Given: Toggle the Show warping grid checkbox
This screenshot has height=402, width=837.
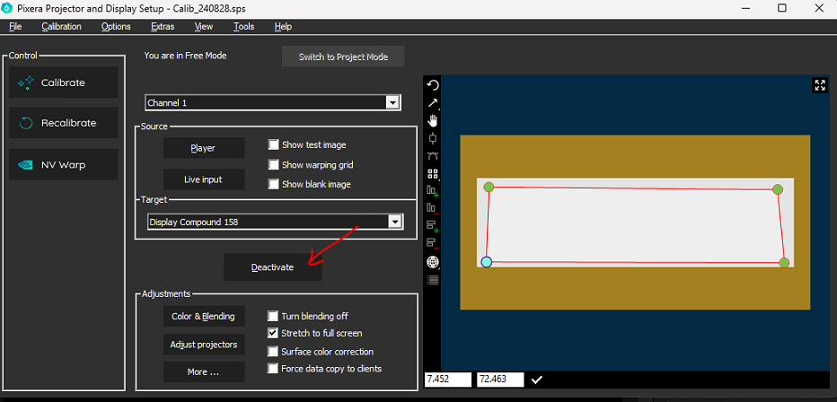Looking at the screenshot, I should pyautogui.click(x=274, y=164).
